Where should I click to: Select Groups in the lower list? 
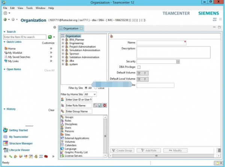(69, 117)
